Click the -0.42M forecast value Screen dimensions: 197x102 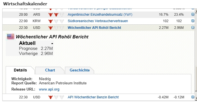point(163,97)
